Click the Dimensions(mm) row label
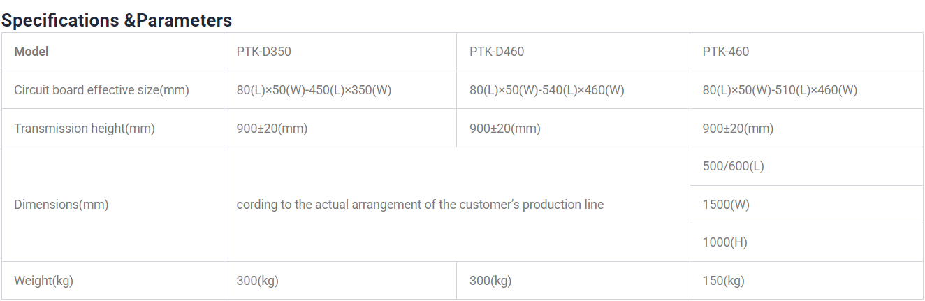This screenshot has height=301, width=925. 61,205
